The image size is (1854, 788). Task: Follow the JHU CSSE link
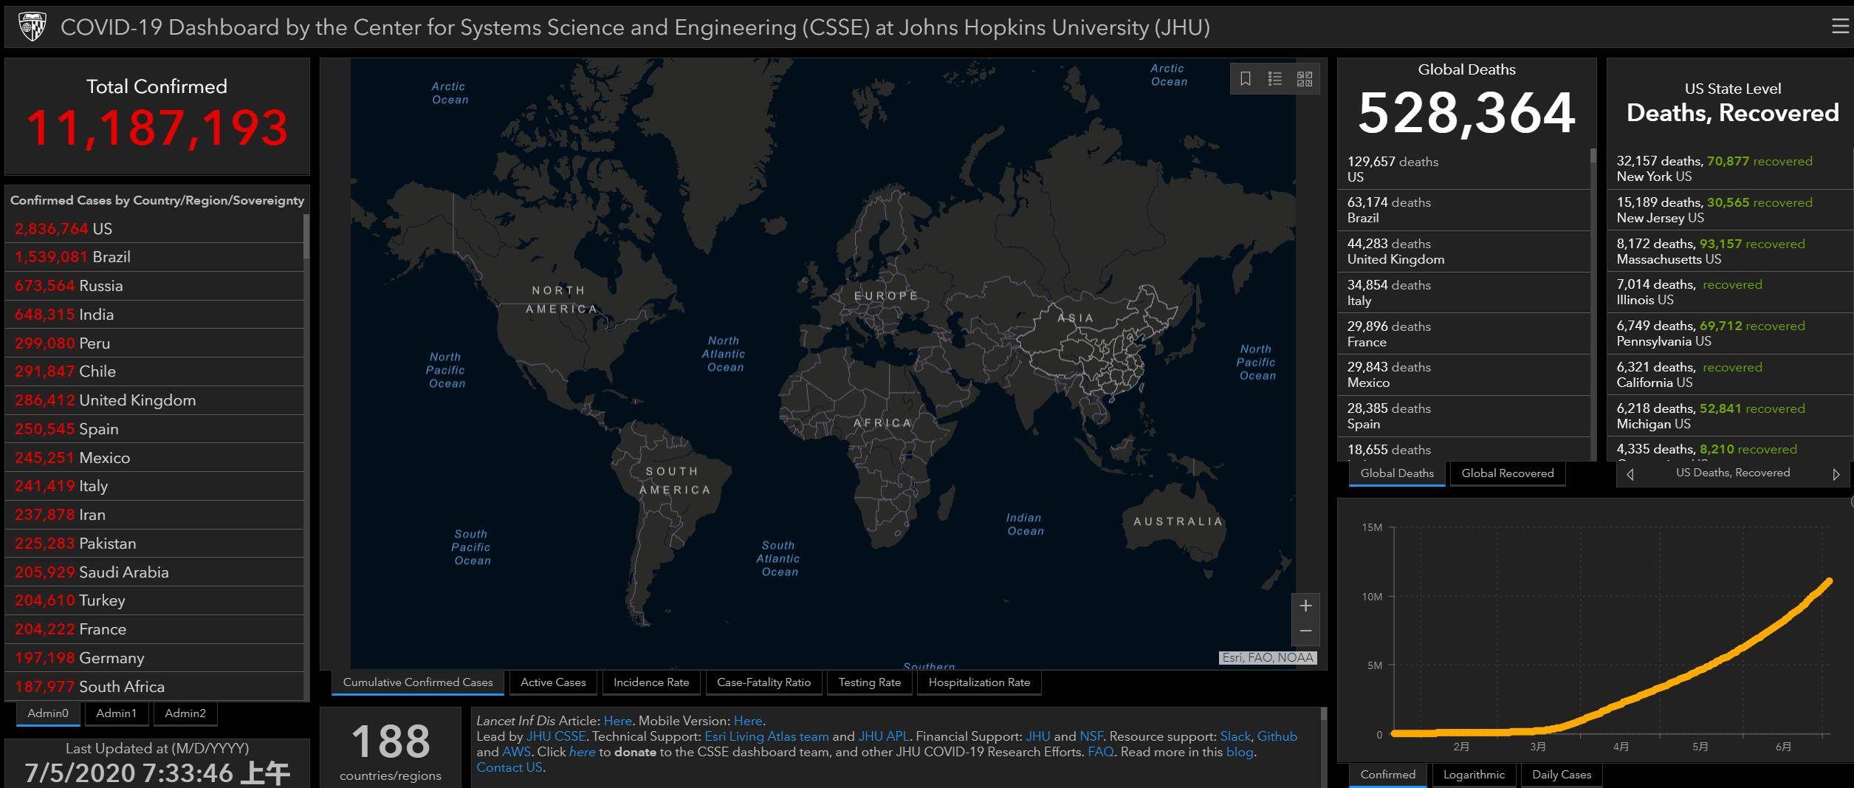pos(555,736)
